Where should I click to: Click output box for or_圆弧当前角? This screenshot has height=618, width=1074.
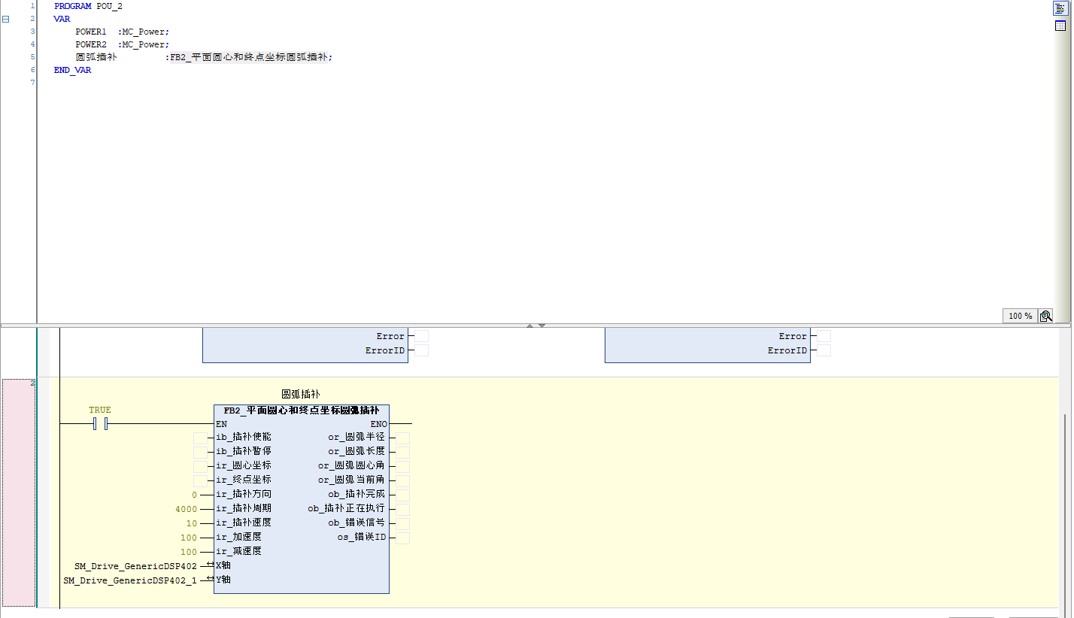[403, 481]
